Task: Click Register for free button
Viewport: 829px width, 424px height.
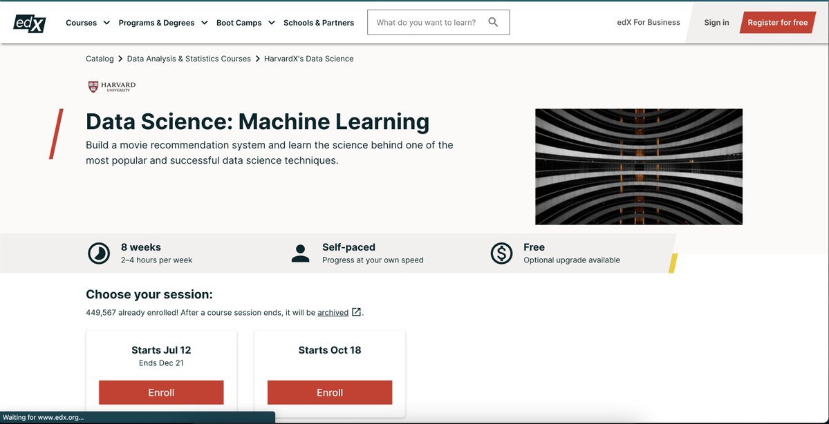Action: tap(777, 23)
